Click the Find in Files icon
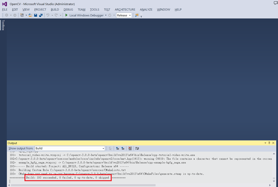 pos(137,15)
